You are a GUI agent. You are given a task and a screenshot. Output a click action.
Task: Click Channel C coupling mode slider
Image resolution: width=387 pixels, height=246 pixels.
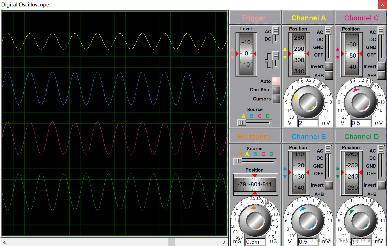tap(381, 44)
